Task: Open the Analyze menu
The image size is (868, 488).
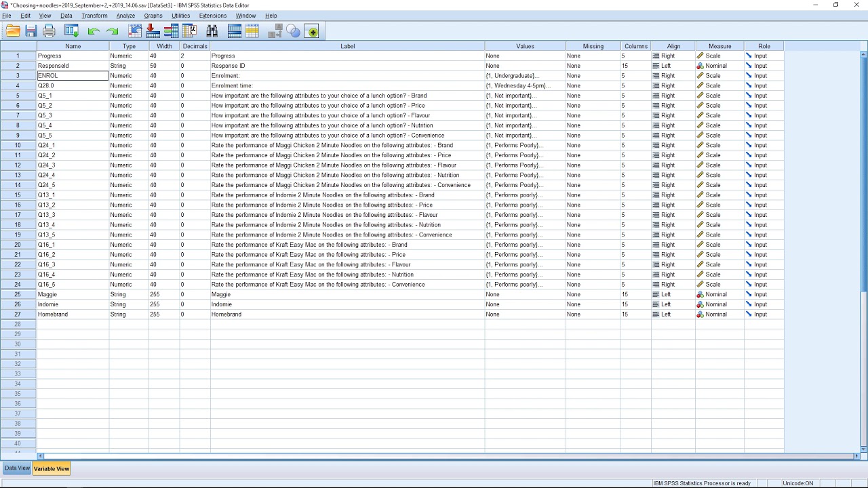Action: (x=125, y=16)
